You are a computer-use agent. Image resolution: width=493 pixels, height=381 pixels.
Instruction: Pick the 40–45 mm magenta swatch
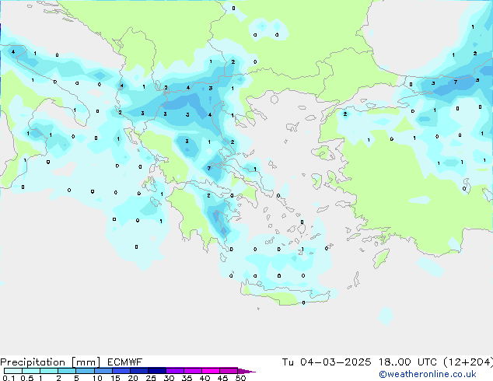point(211,371)
